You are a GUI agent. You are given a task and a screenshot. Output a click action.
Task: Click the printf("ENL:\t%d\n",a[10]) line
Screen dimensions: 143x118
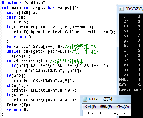coord(44,90)
